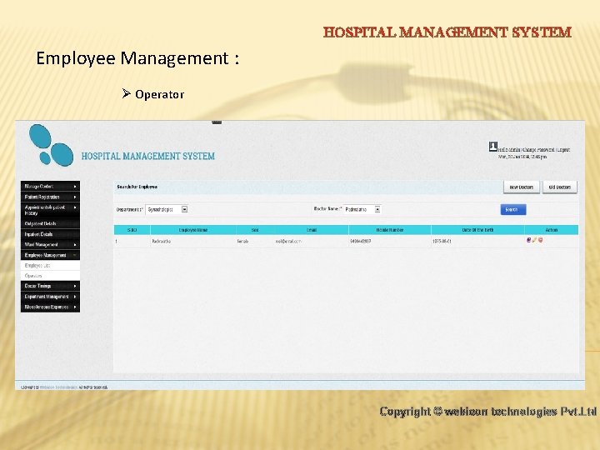
Task: Expand the Patient Registration menu
Action: (x=50, y=197)
